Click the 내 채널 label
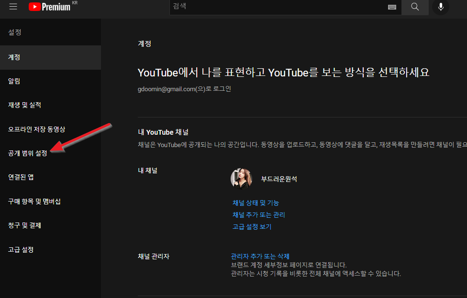This screenshot has width=467, height=298. (148, 170)
